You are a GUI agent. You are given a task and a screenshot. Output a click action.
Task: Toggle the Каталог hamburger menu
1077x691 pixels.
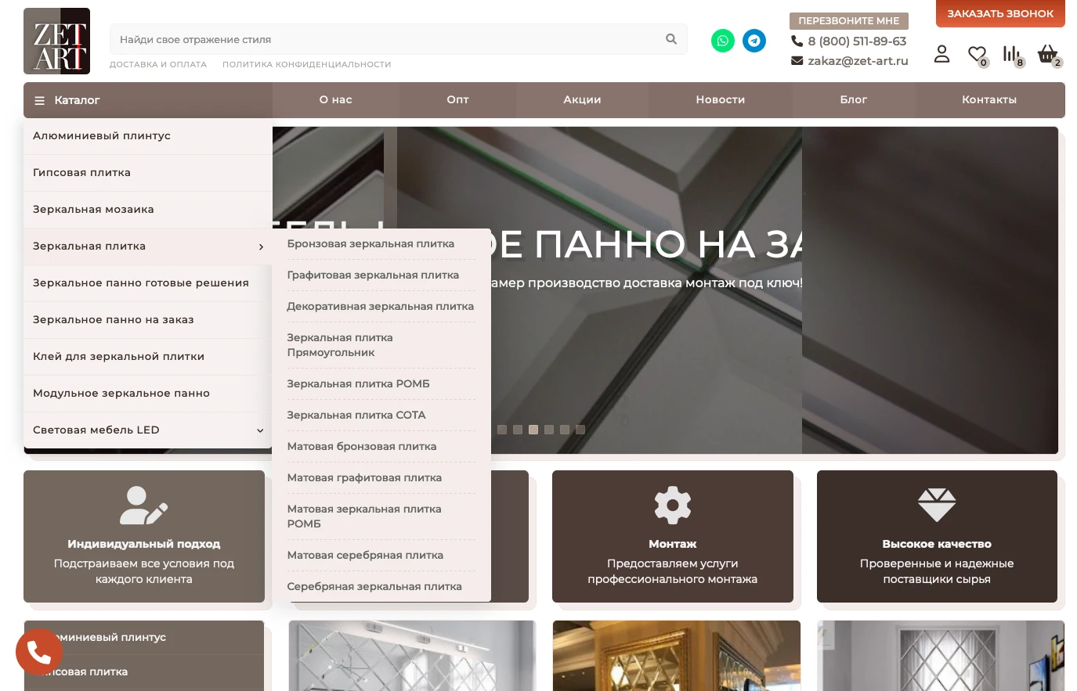click(x=39, y=101)
